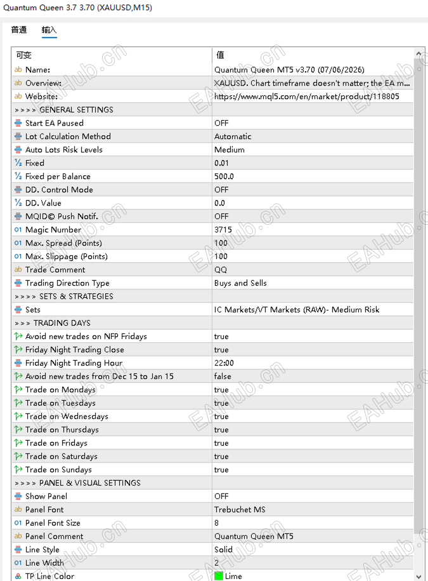
Task: Click the double-type icon beside Fixed per Balance
Action: tap(18, 177)
